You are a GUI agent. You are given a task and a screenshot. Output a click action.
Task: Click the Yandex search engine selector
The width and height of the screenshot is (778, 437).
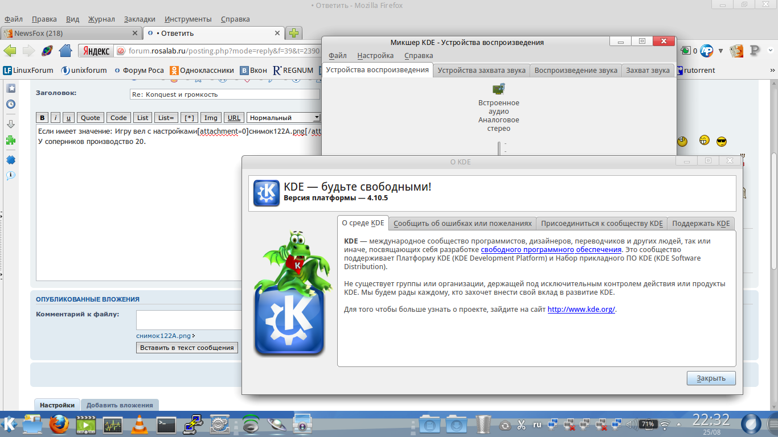pyautogui.click(x=96, y=51)
